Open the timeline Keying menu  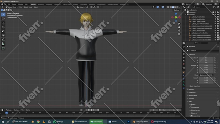pos(17,110)
